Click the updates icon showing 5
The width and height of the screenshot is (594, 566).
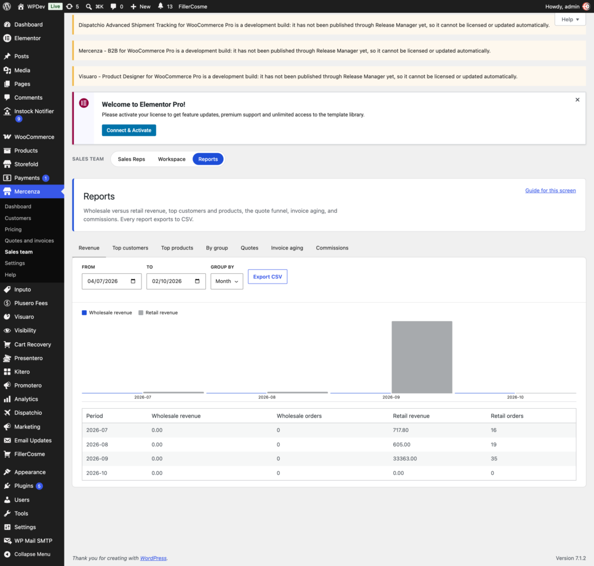pos(70,6)
